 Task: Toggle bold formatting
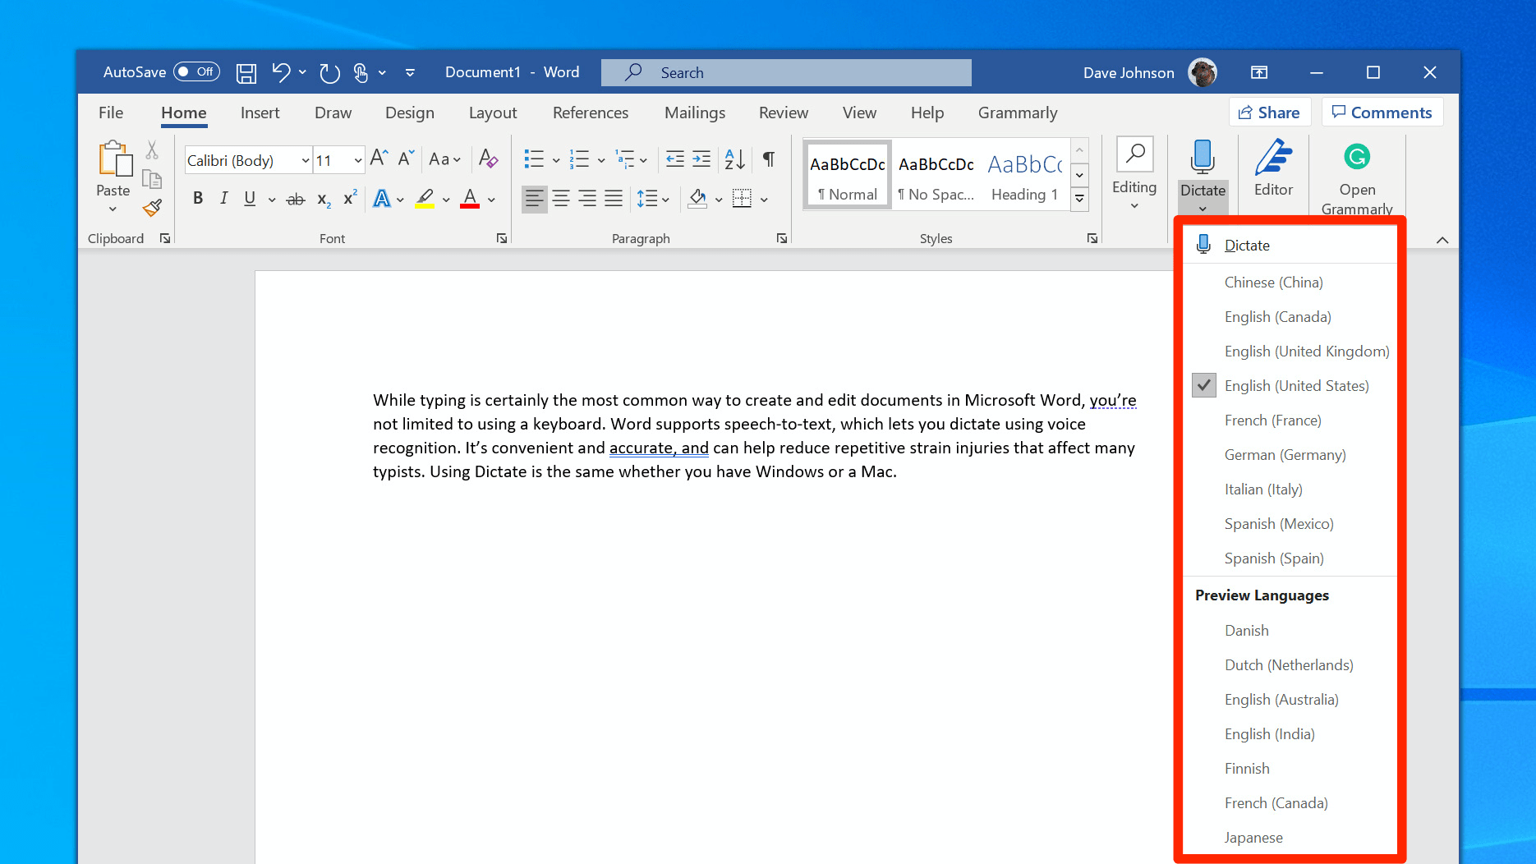[198, 198]
